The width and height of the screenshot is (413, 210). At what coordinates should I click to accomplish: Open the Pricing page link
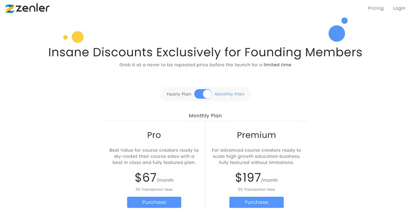tap(375, 8)
